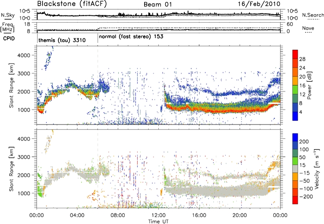This screenshot has width=324, height=224.
Task: Click the "Blackstone (fitACF)" plot title
Action: [72, 4]
